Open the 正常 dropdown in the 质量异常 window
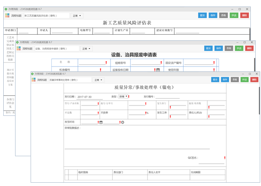The height and width of the screenshot is (186, 261). (x=98, y=80)
